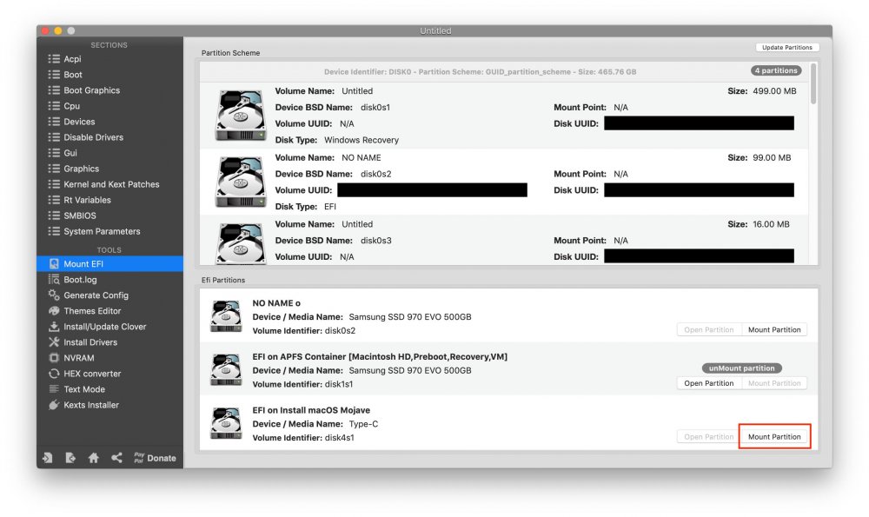Image resolution: width=869 pixels, height=517 pixels.
Task: Click 'Windows Recovery' disk type text
Action: coord(361,140)
